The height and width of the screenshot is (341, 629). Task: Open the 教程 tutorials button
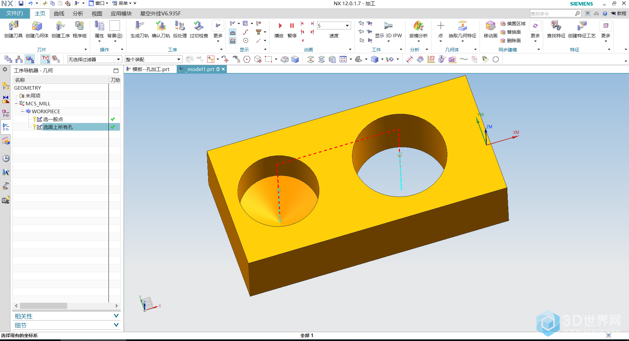pos(619,13)
